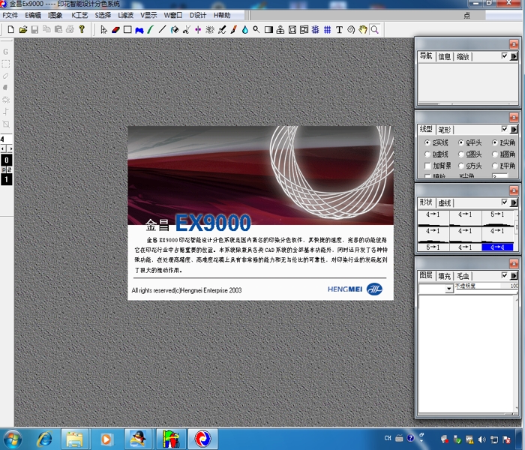
Task: Adjust the 不透明度 opacity slider
Action: click(x=485, y=289)
